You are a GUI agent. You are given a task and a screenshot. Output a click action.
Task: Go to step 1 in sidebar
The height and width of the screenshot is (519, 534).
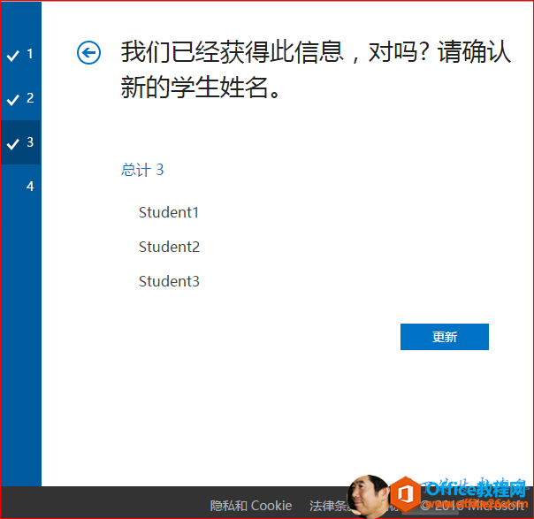click(20, 54)
